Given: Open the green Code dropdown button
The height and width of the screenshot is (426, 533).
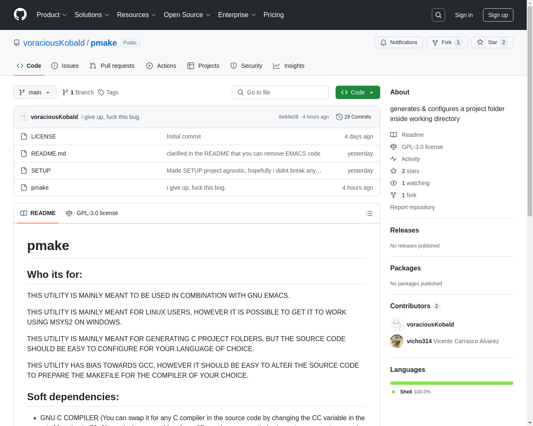Looking at the screenshot, I should [x=358, y=92].
